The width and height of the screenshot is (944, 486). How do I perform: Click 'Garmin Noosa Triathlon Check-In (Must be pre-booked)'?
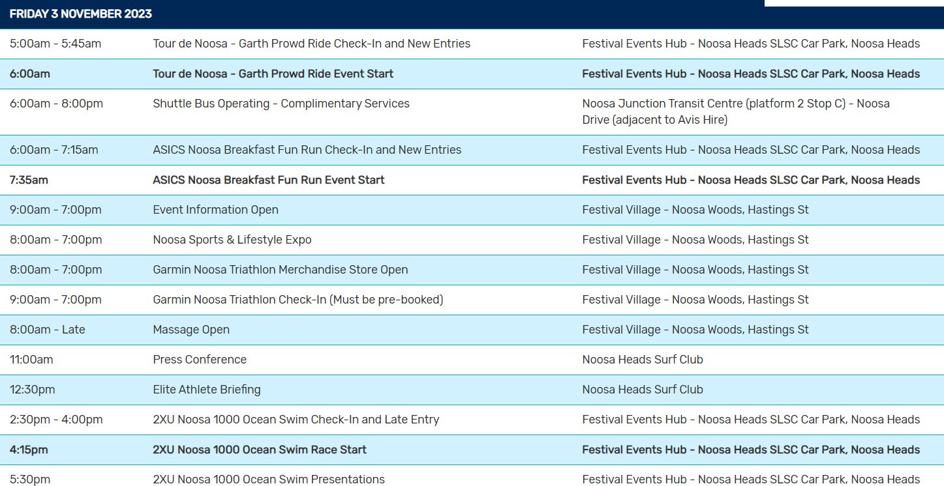298,300
